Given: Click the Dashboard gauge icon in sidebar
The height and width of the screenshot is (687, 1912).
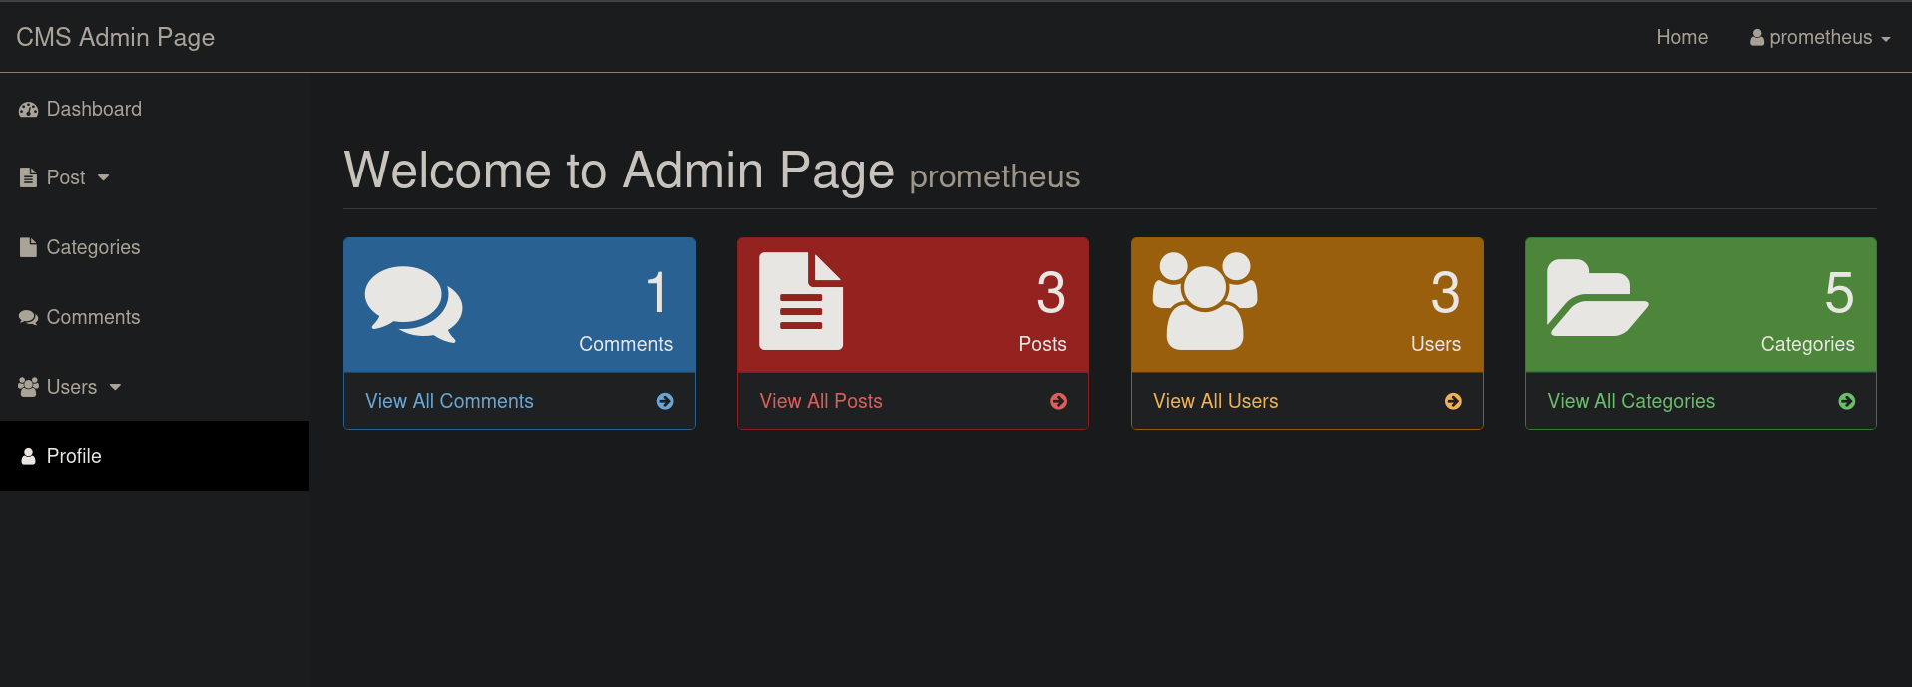Looking at the screenshot, I should [28, 110].
